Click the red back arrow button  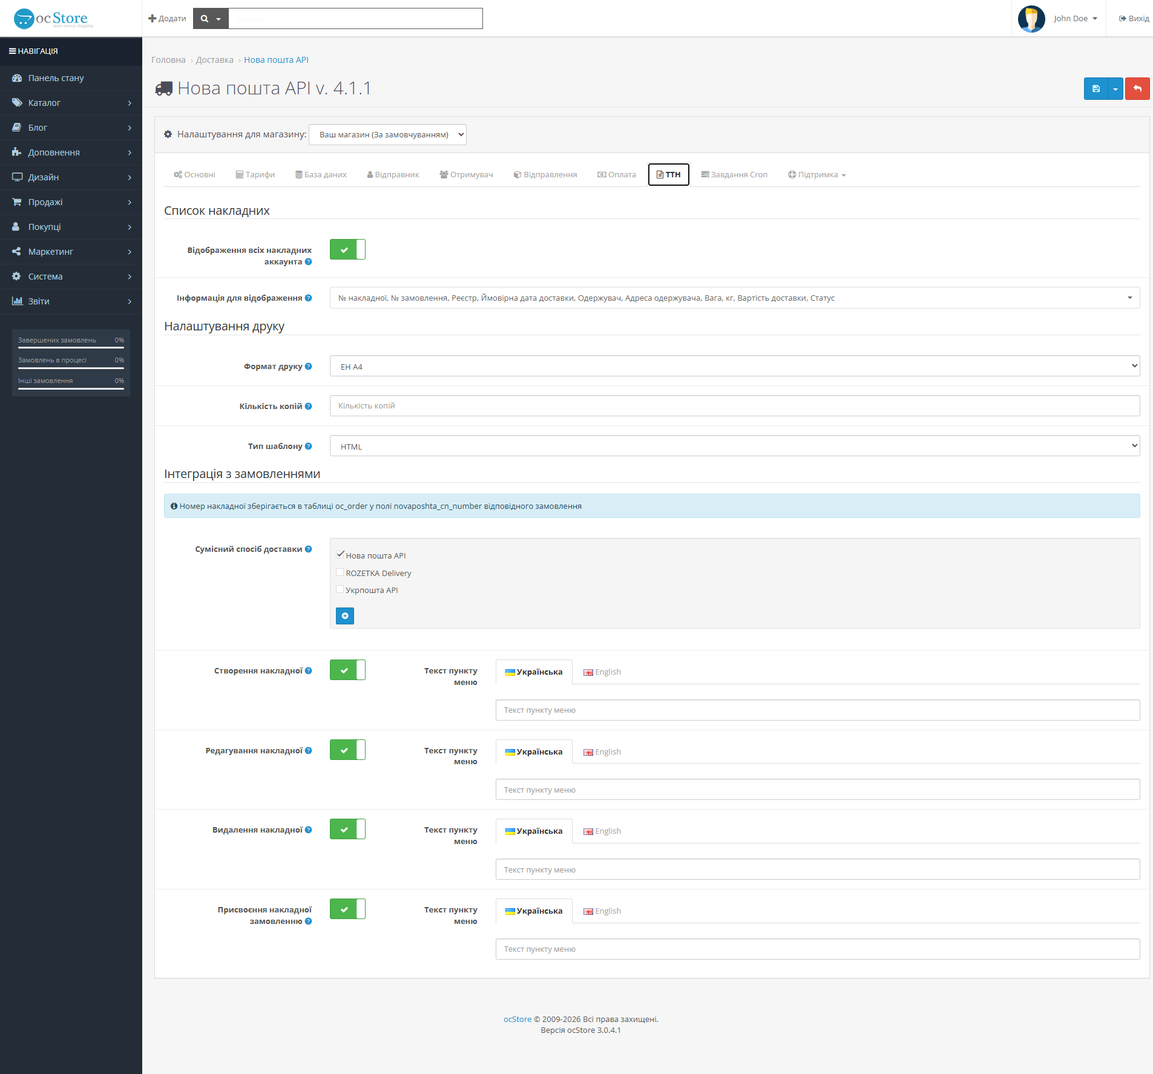click(1137, 89)
